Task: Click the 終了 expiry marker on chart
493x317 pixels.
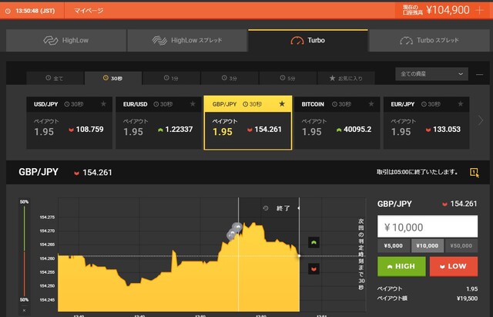Action: click(283, 208)
